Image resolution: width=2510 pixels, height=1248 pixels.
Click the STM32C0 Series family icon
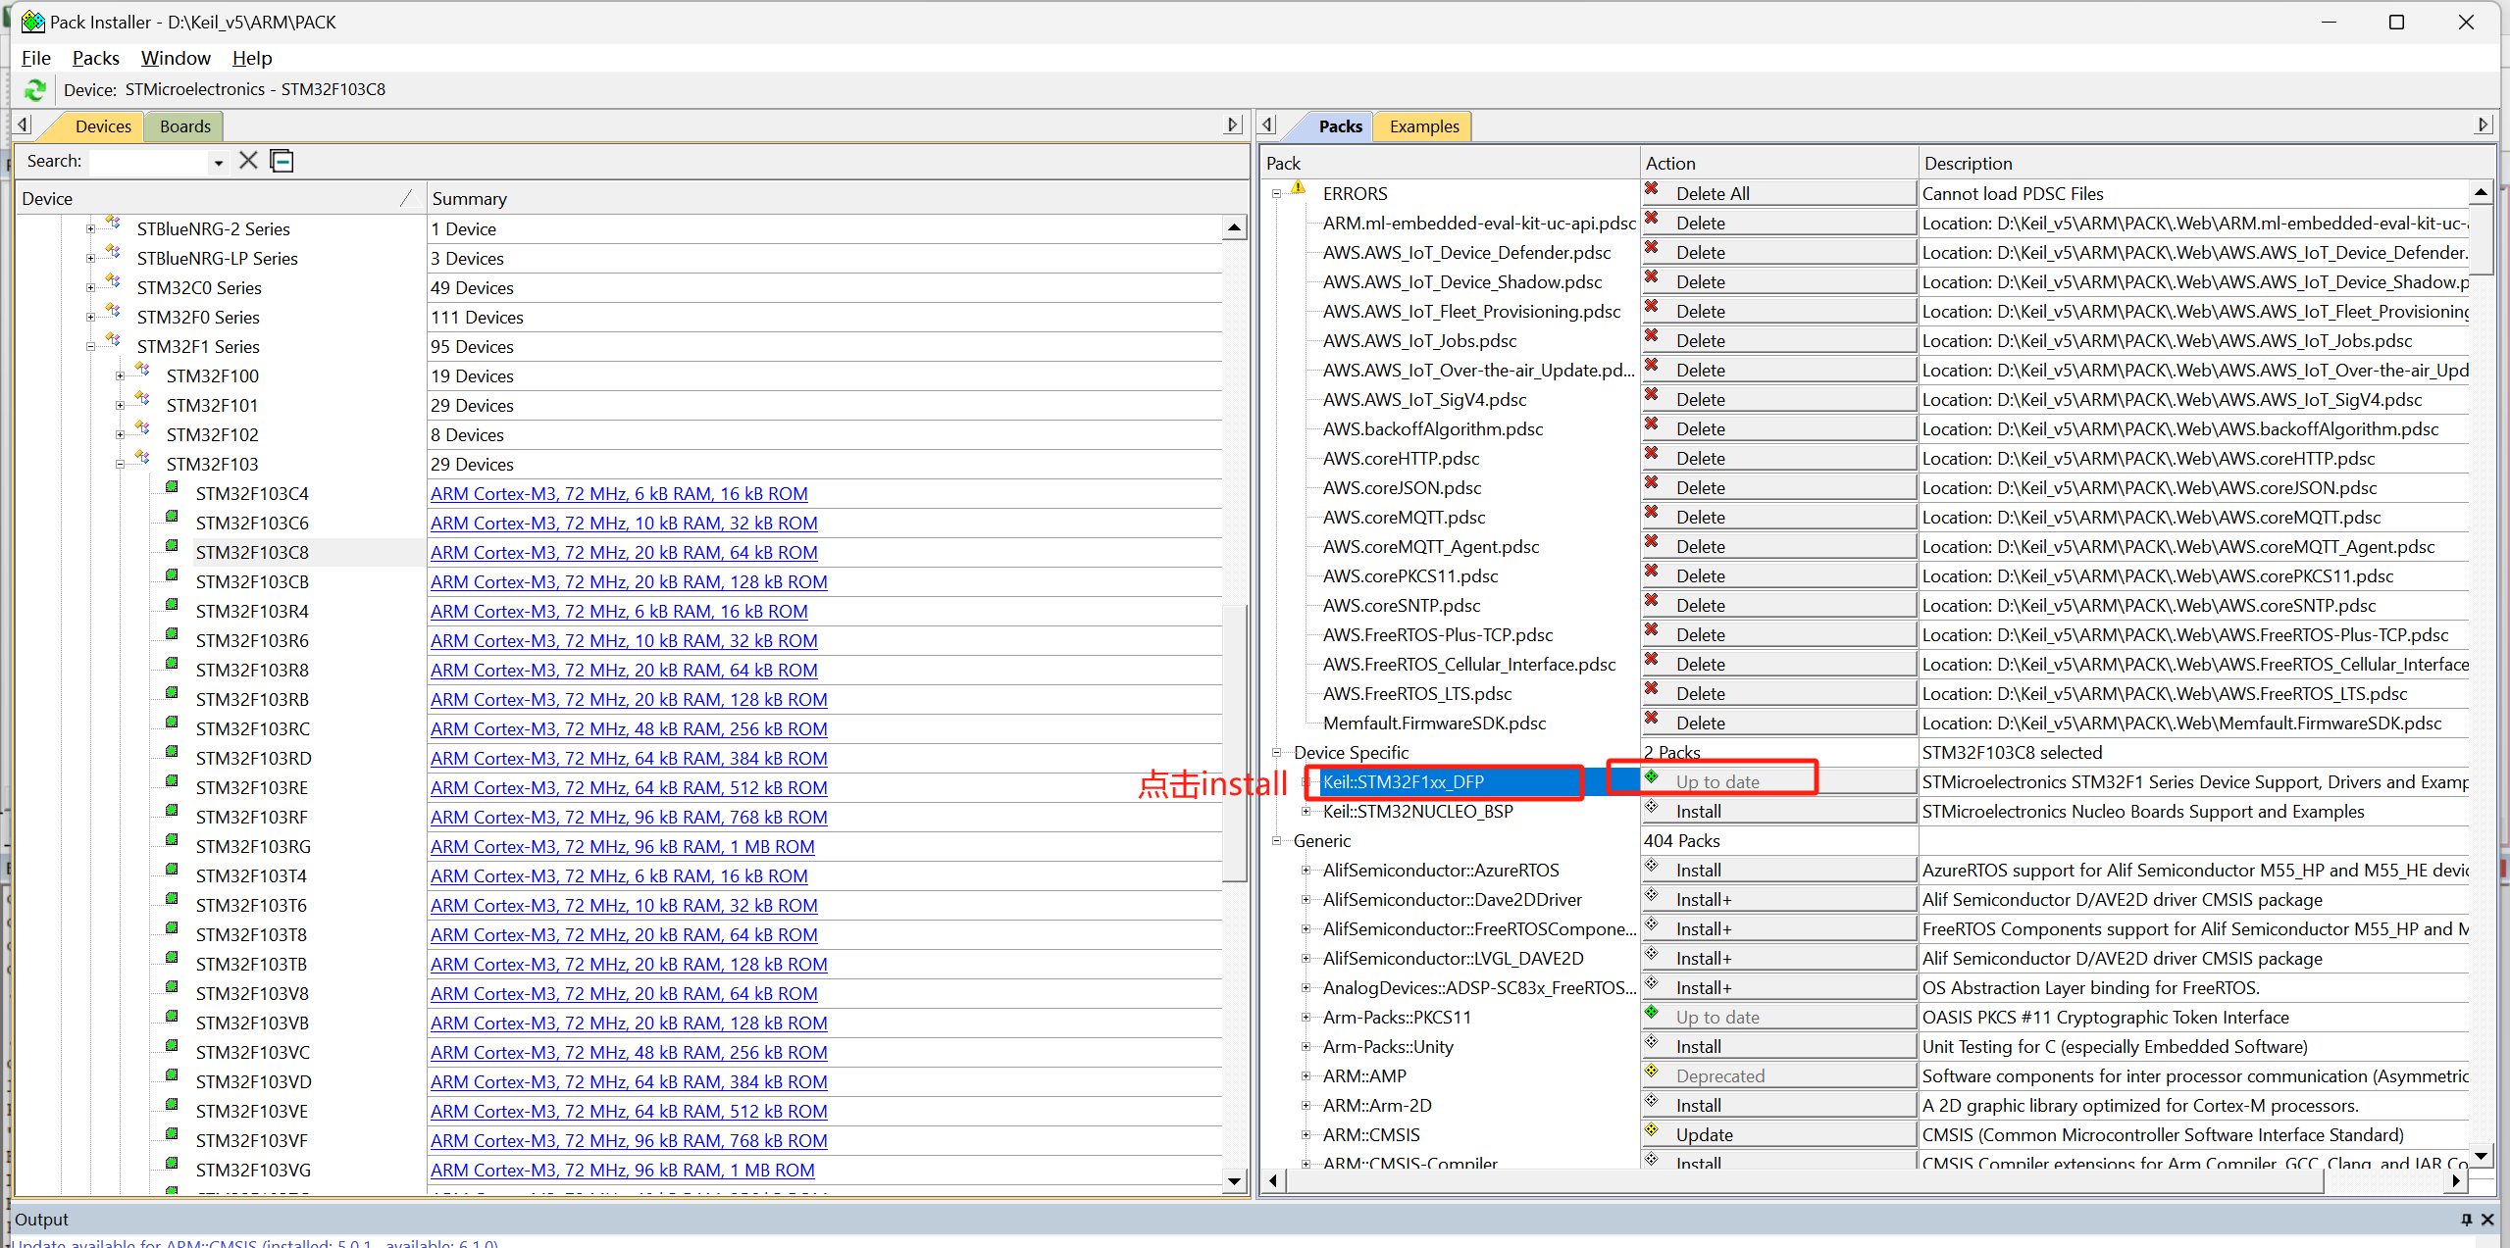tap(114, 281)
